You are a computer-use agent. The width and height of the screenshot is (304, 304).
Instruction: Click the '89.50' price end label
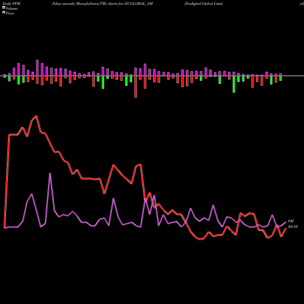point(293,227)
